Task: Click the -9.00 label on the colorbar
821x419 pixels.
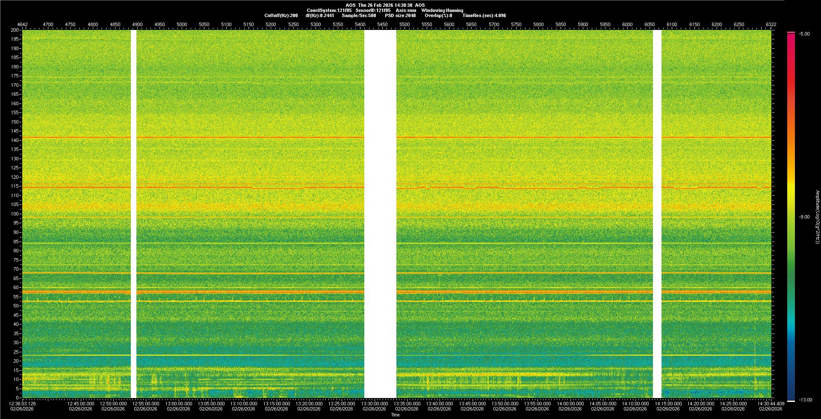Action: tap(804, 217)
